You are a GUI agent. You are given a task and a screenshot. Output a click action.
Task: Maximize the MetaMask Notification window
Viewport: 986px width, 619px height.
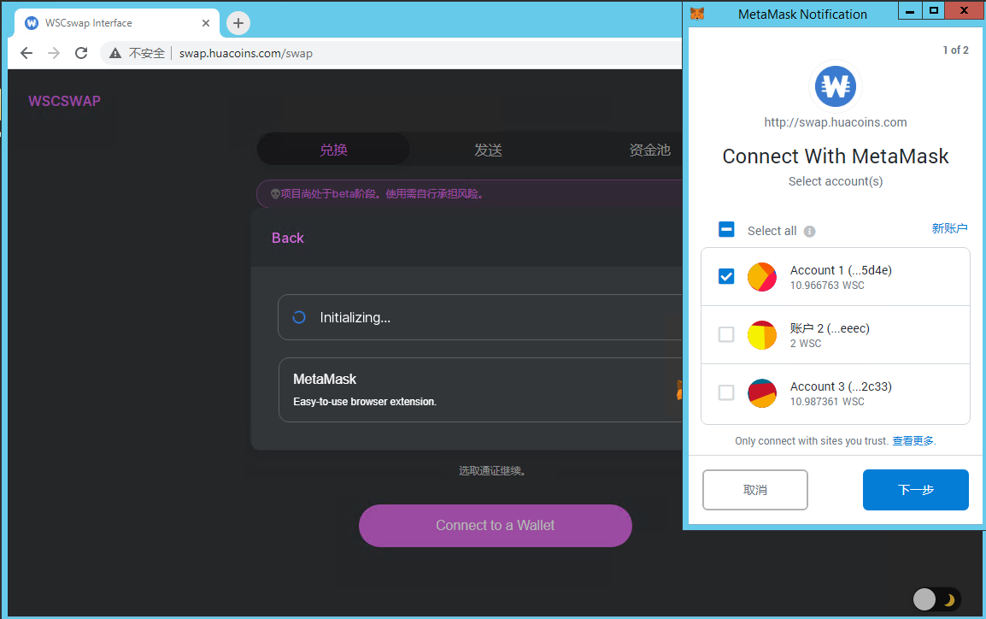(x=933, y=11)
